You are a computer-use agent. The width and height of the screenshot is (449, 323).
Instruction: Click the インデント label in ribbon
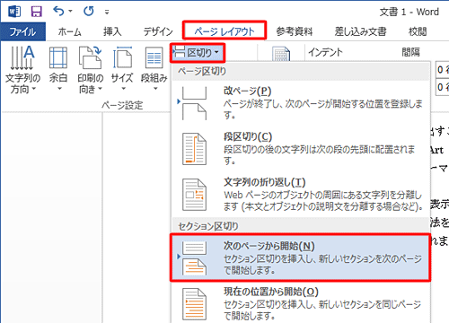click(325, 52)
